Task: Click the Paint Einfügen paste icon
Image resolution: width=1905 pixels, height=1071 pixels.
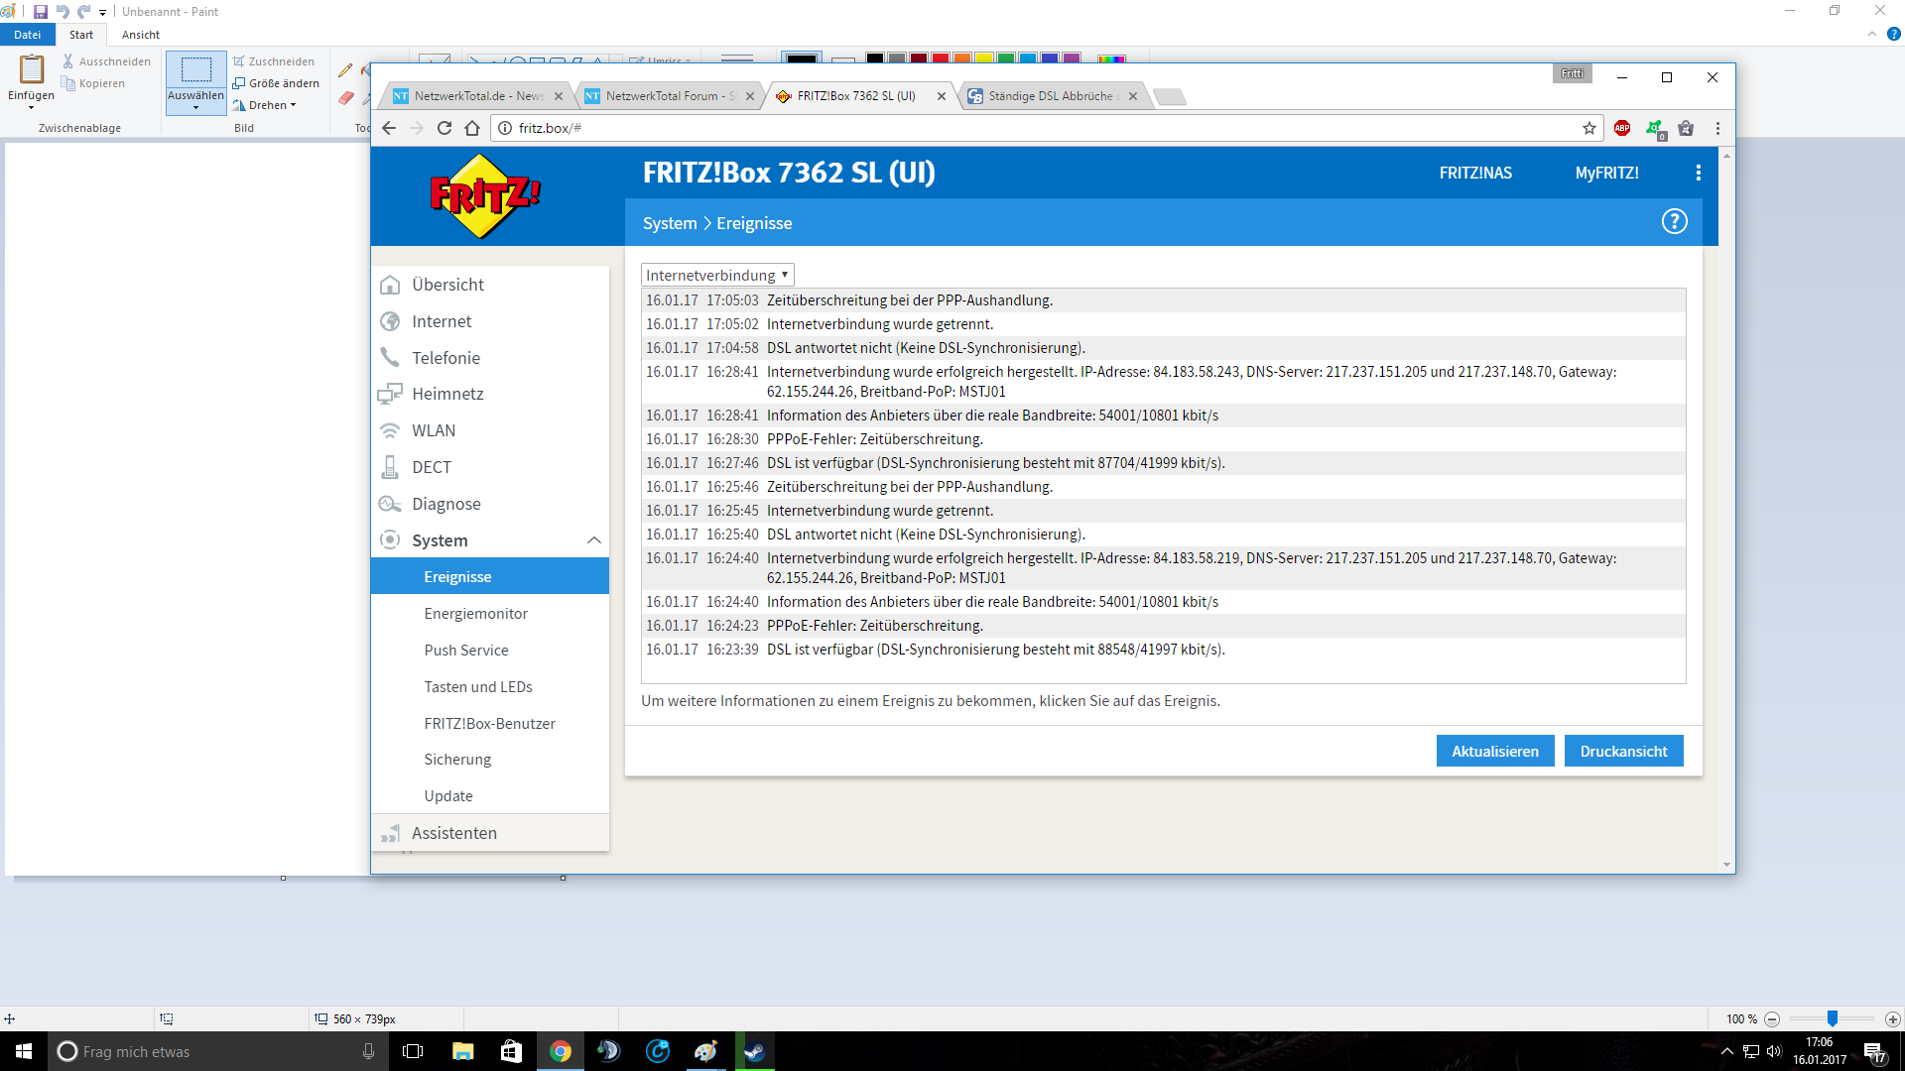Action: [x=32, y=69]
